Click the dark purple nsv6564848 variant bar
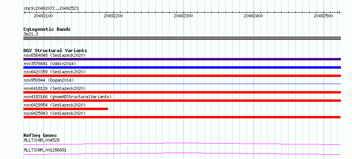 (182, 59)
